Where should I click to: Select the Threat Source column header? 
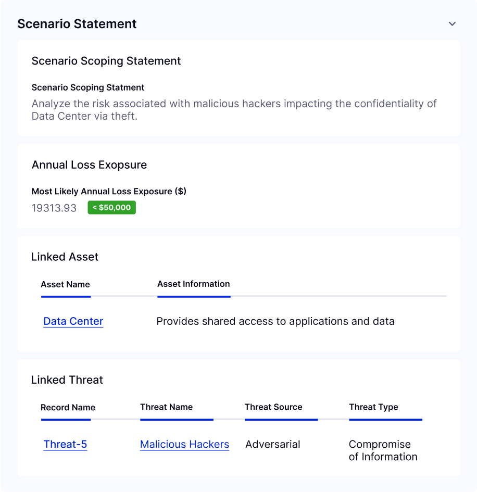point(273,407)
